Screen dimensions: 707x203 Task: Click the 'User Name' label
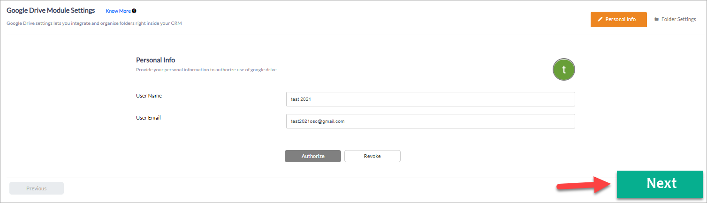pyautogui.click(x=149, y=96)
